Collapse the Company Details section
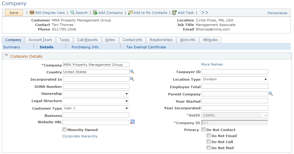This screenshot has height=154, width=294. (x=7, y=55)
